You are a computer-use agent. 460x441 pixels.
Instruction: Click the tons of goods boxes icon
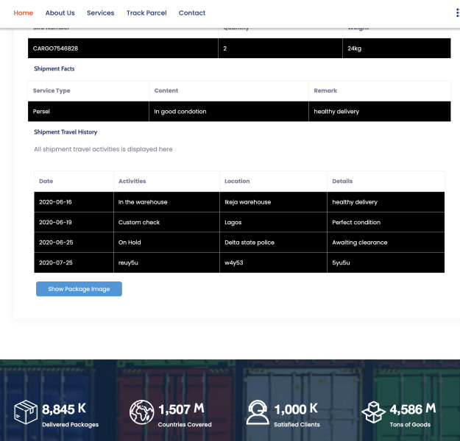point(373,412)
